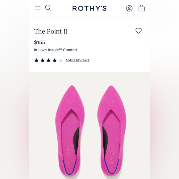
Task: Click The Point II product title
Action: pos(51,31)
